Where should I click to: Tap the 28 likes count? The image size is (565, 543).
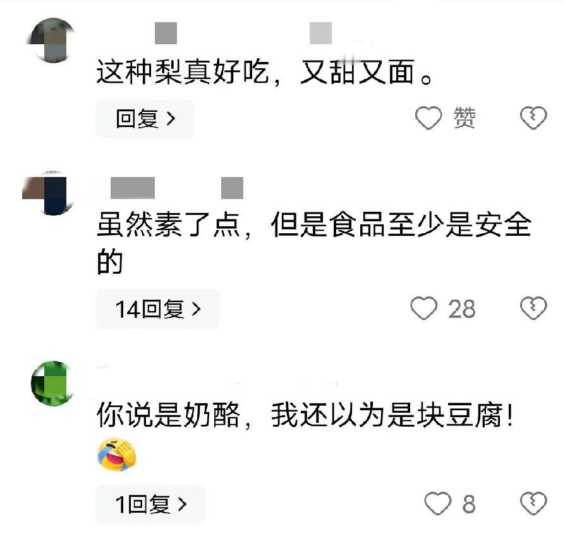tap(462, 309)
